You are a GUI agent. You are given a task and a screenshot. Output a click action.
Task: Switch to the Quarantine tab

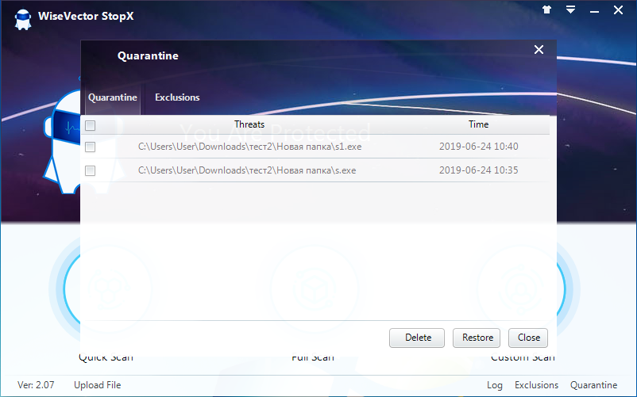pyautogui.click(x=113, y=97)
